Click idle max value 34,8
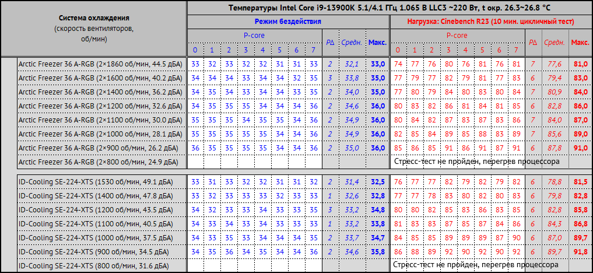 (377, 210)
